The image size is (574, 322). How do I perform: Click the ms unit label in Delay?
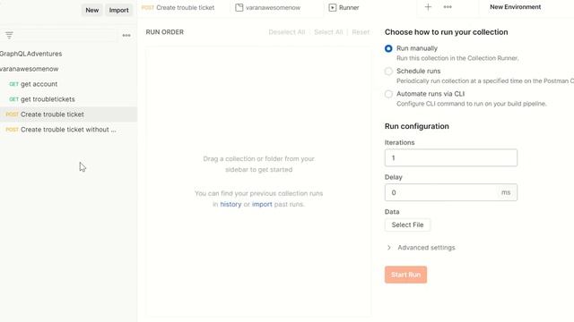pos(506,192)
